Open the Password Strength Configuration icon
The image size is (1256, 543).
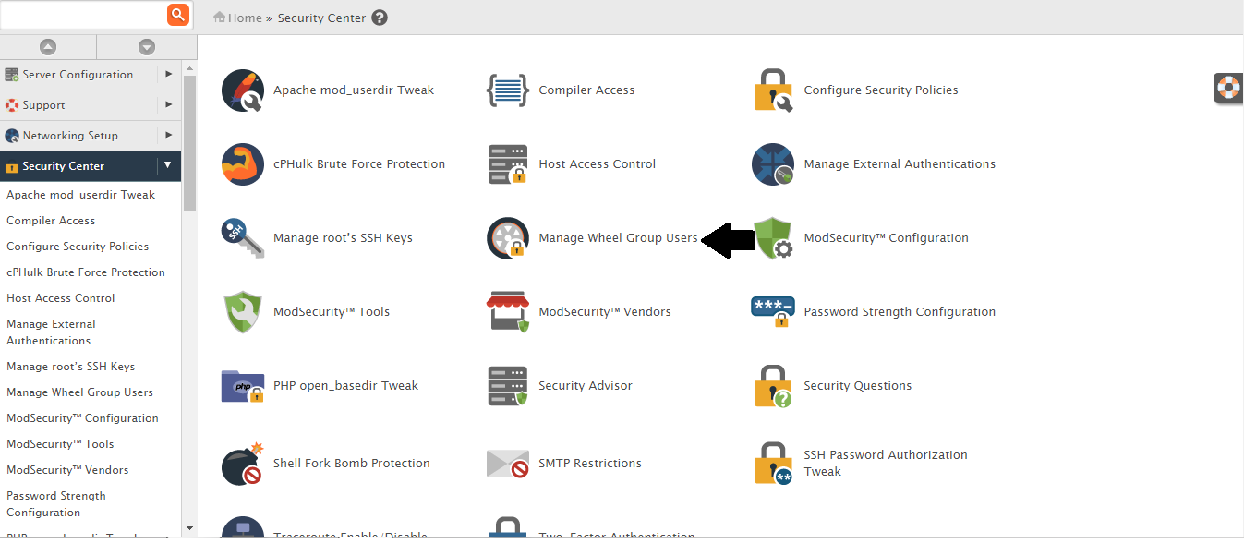click(773, 312)
